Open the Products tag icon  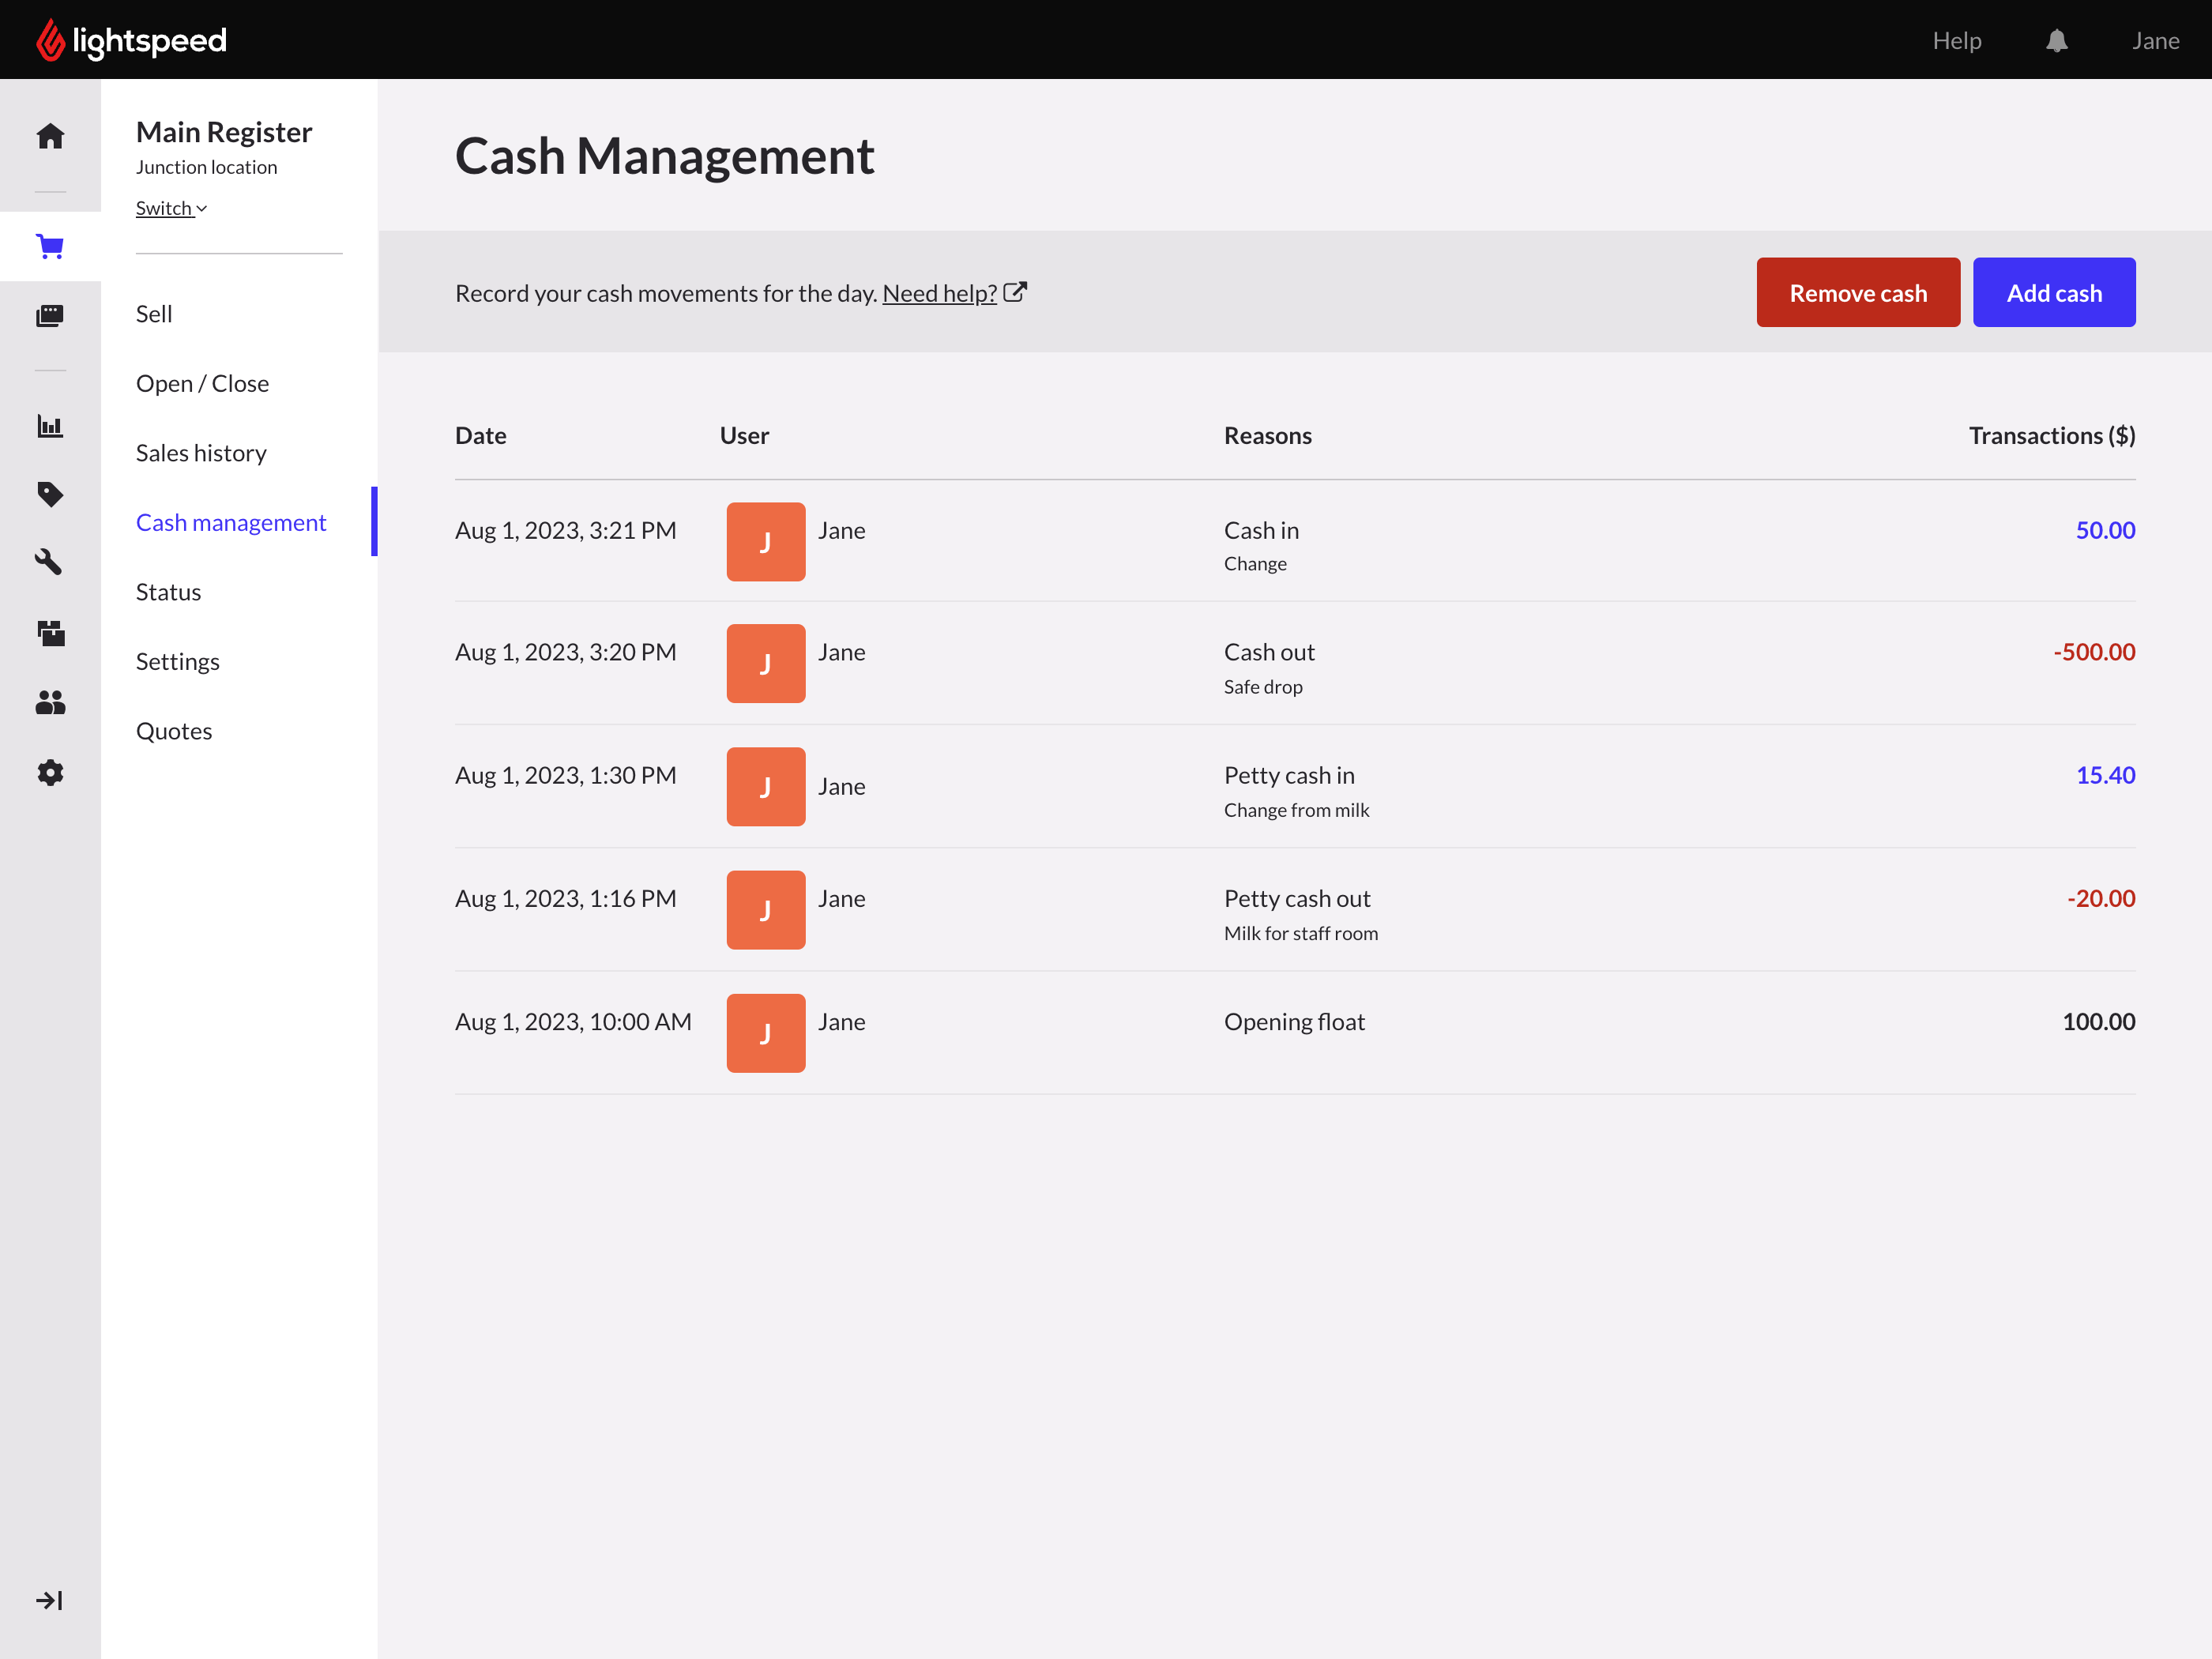(x=50, y=494)
